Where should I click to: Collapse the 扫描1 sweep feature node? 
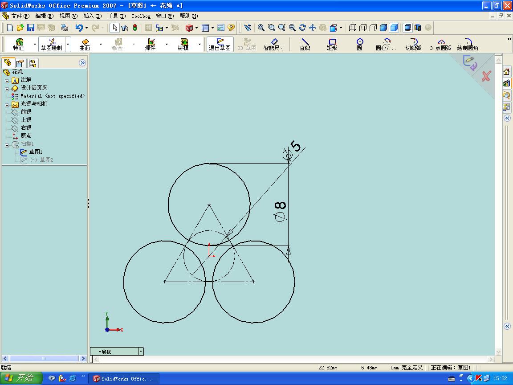pyautogui.click(x=7, y=145)
